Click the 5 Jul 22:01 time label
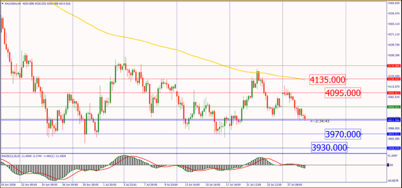This screenshot has width=402, height=188. pos(130,184)
